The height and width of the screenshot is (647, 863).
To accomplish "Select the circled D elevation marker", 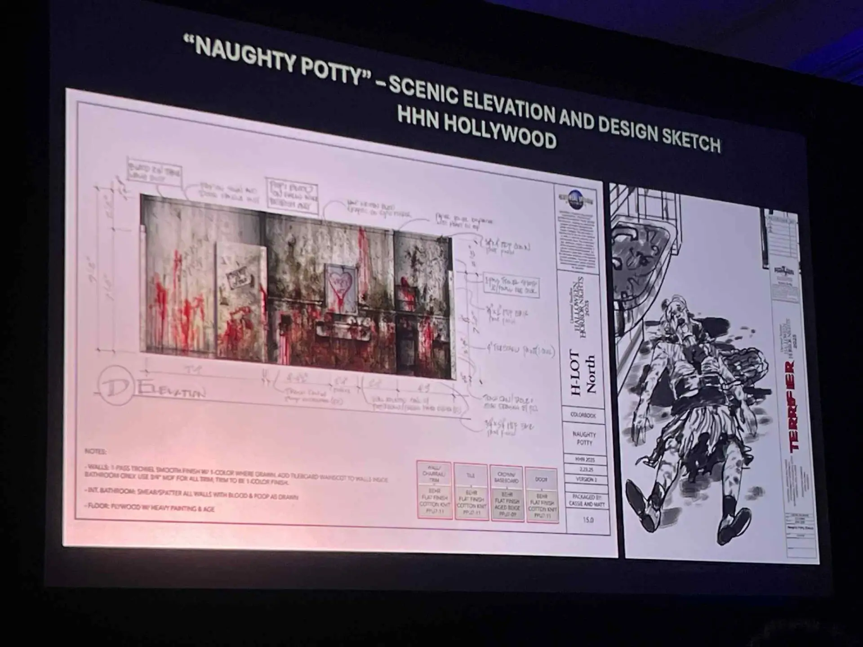I will click(x=116, y=385).
